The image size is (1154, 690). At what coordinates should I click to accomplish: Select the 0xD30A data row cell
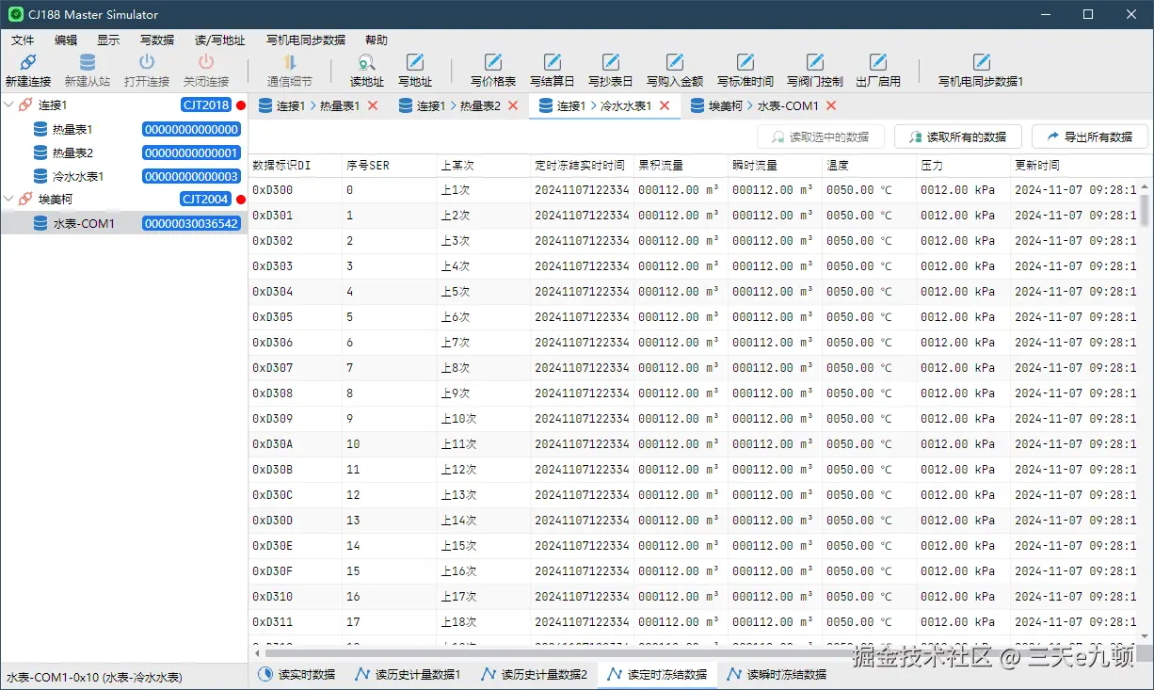pyautogui.click(x=296, y=444)
